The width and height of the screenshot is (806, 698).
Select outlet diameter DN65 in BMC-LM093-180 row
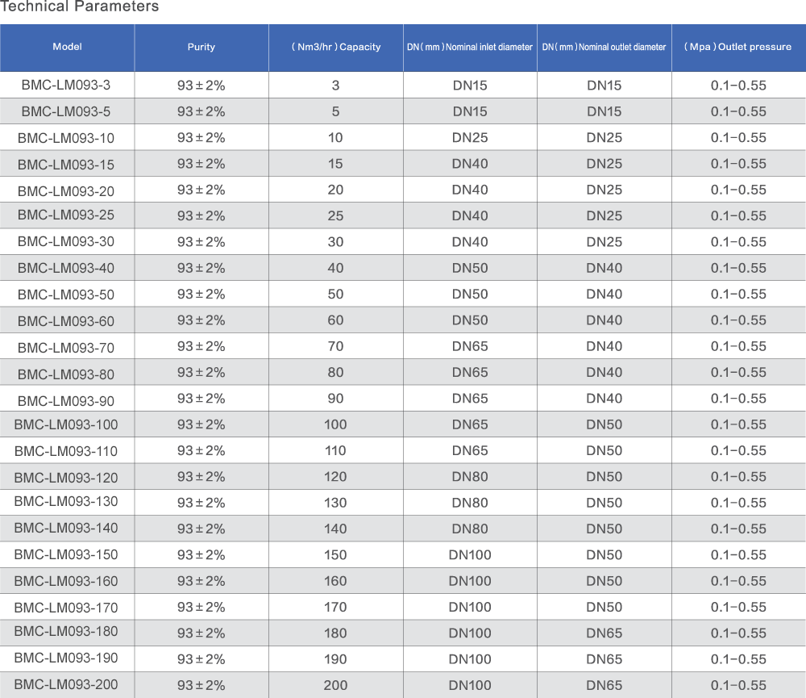coord(604,633)
